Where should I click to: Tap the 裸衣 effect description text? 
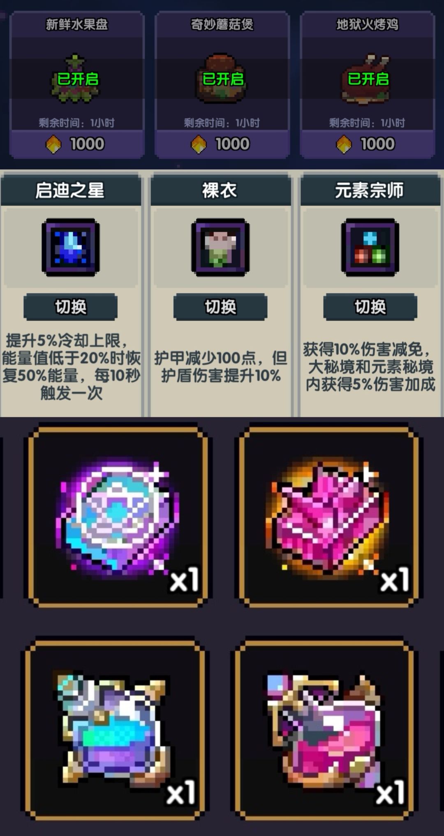(221, 367)
